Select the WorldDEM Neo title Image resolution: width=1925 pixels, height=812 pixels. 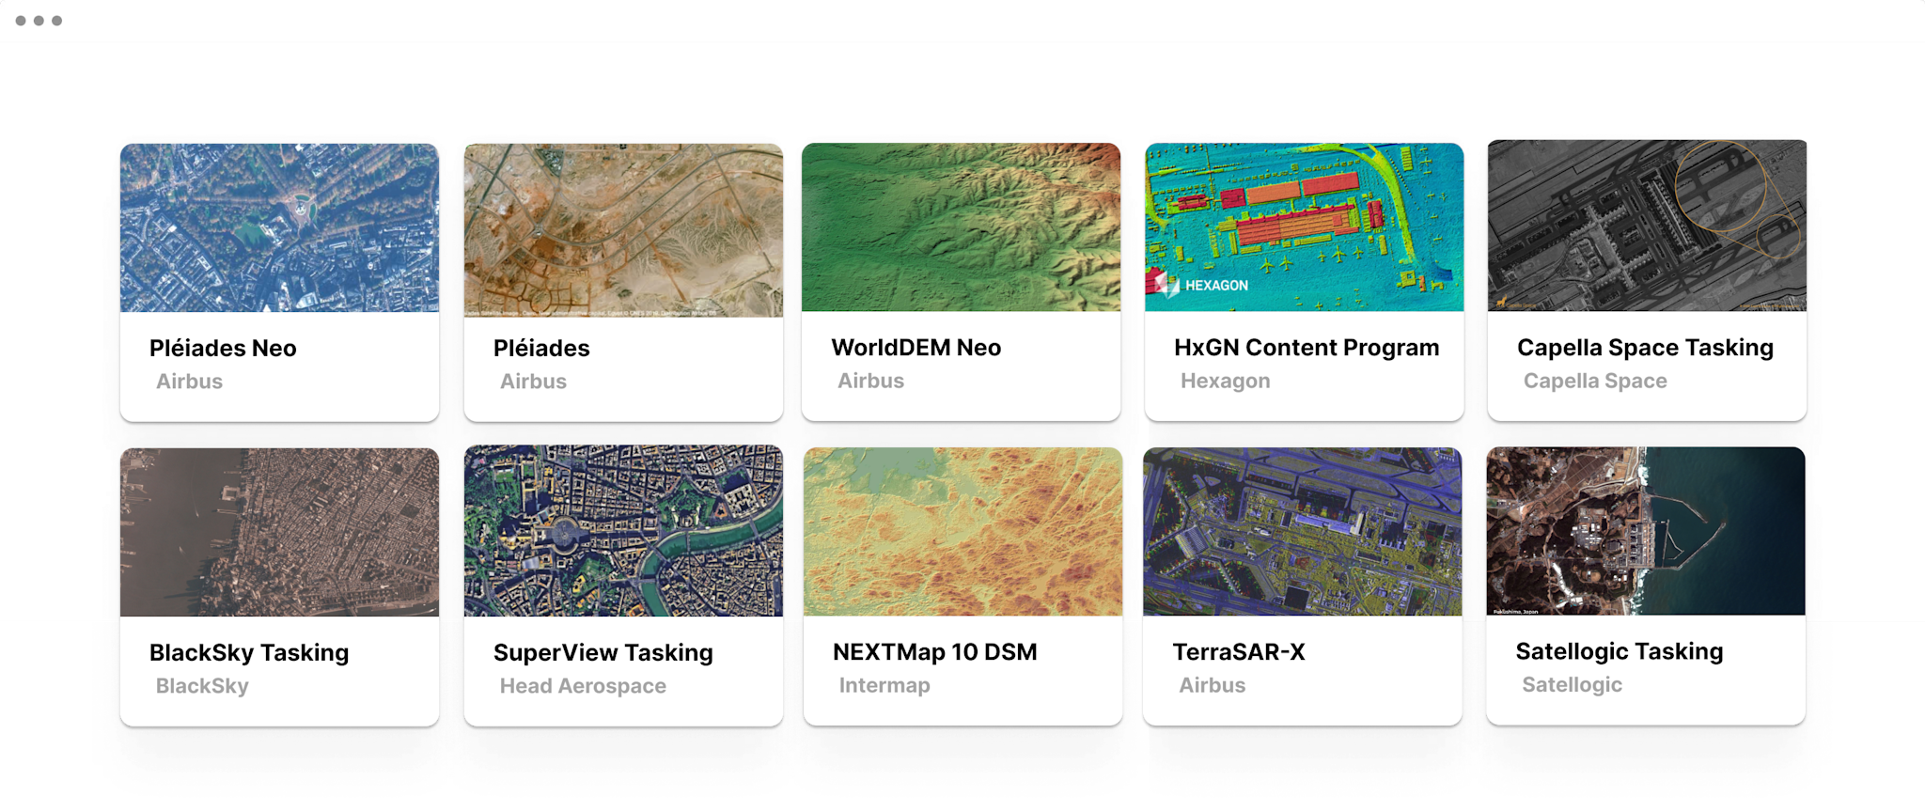pos(916,347)
